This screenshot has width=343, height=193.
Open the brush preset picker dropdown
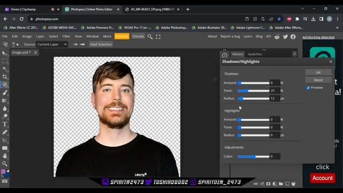click(15, 44)
